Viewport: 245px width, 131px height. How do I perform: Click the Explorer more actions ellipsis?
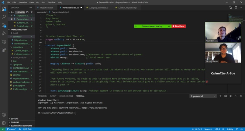tap(31, 8)
